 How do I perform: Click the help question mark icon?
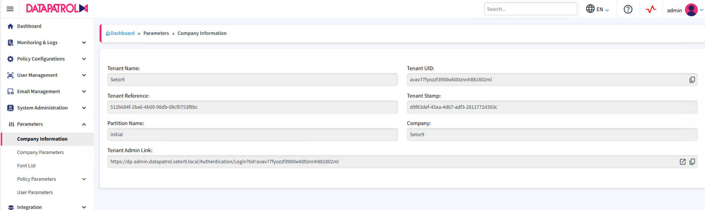[x=628, y=9]
